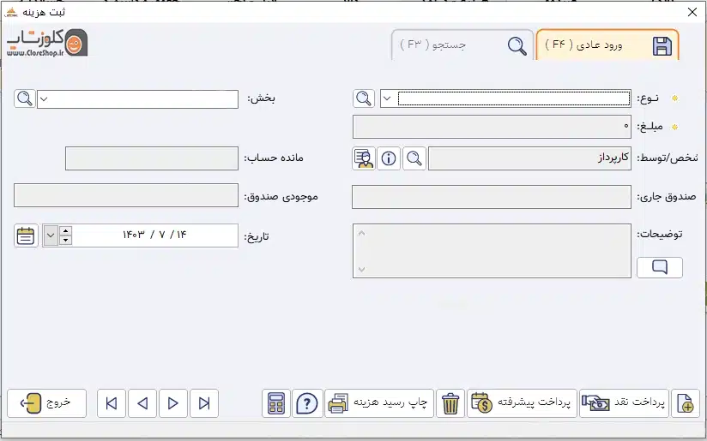Expand the تاریخ date dropdown
This screenshot has height=441, width=707.
pyautogui.click(x=51, y=235)
